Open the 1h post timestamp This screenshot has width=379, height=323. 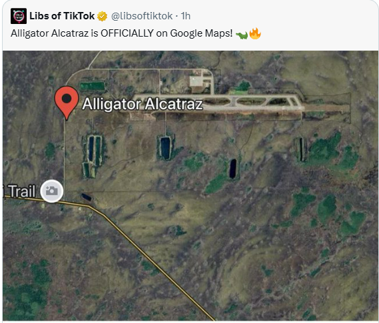186,16
